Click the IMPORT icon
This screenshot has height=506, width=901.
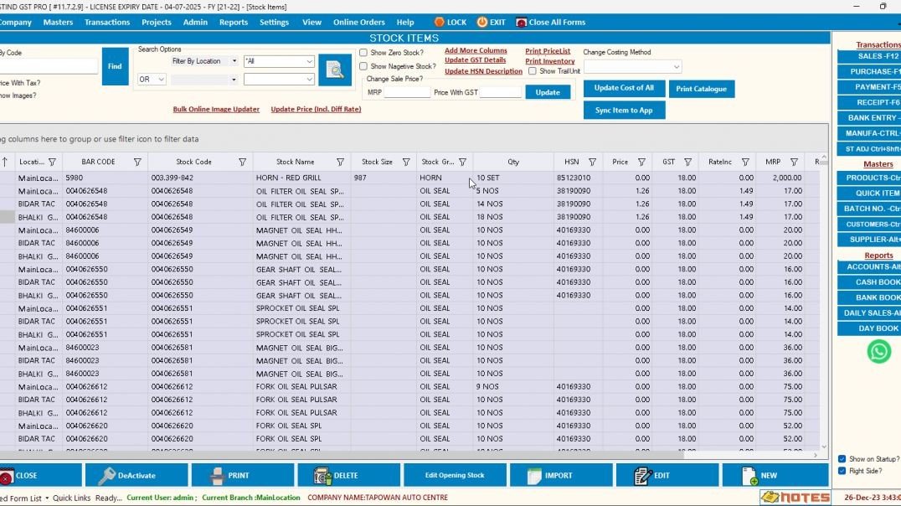(x=534, y=474)
